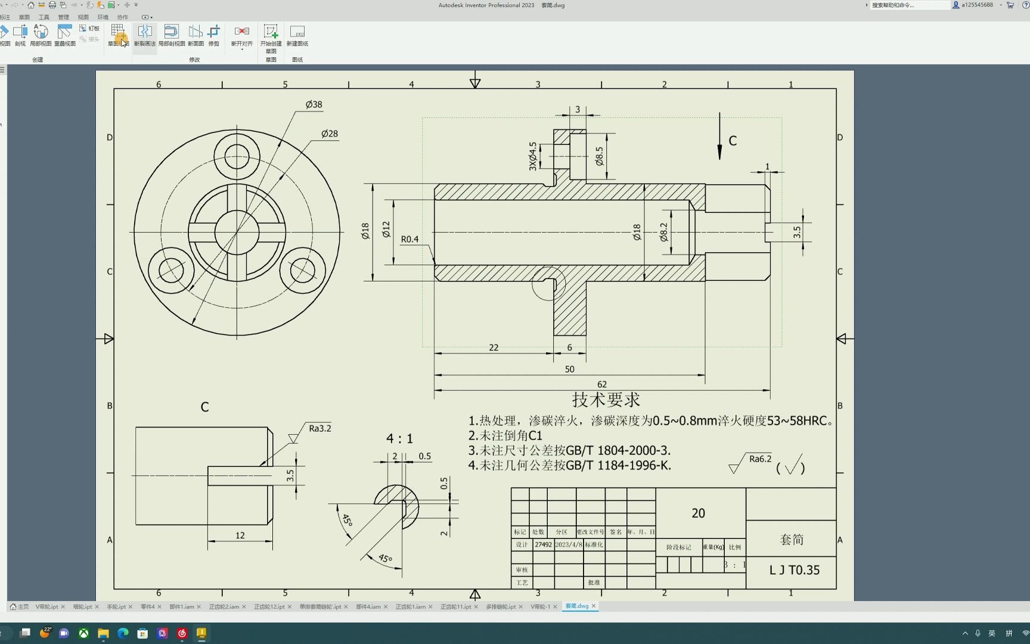1030x644 pixels.
Task: Open Microsoft Edge from the taskbar
Action: (x=123, y=633)
